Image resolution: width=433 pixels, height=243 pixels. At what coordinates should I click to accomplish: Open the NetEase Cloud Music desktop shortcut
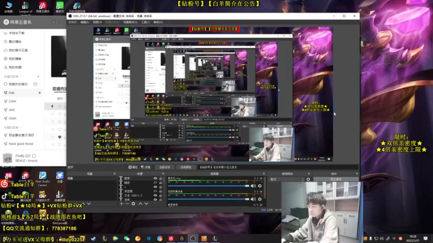(x=43, y=7)
